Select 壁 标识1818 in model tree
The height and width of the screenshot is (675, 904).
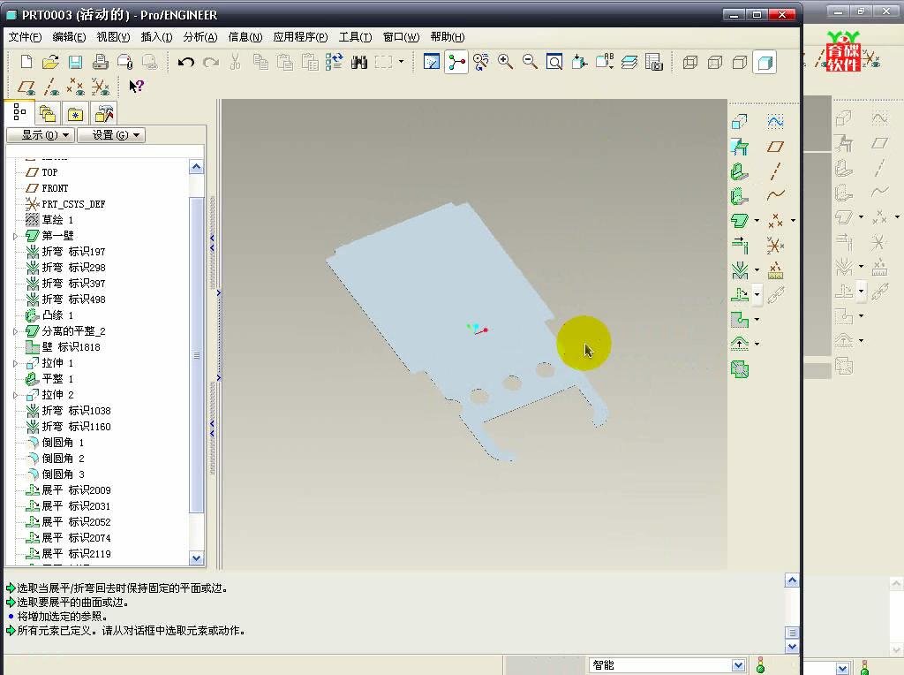(x=63, y=346)
